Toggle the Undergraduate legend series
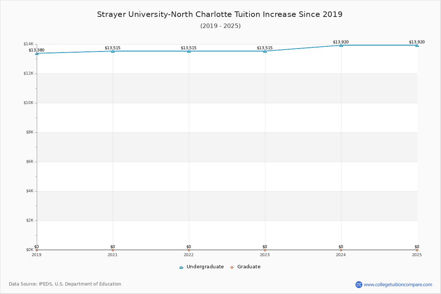This screenshot has width=441, height=294. click(x=201, y=267)
